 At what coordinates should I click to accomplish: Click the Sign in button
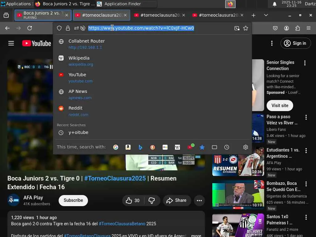click(296, 43)
